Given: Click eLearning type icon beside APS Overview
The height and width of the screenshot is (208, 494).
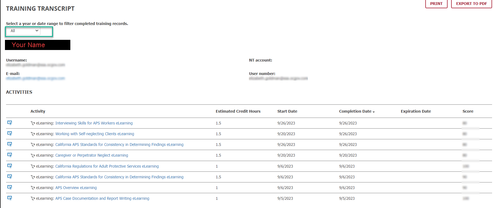Looking at the screenshot, I should point(33,188).
